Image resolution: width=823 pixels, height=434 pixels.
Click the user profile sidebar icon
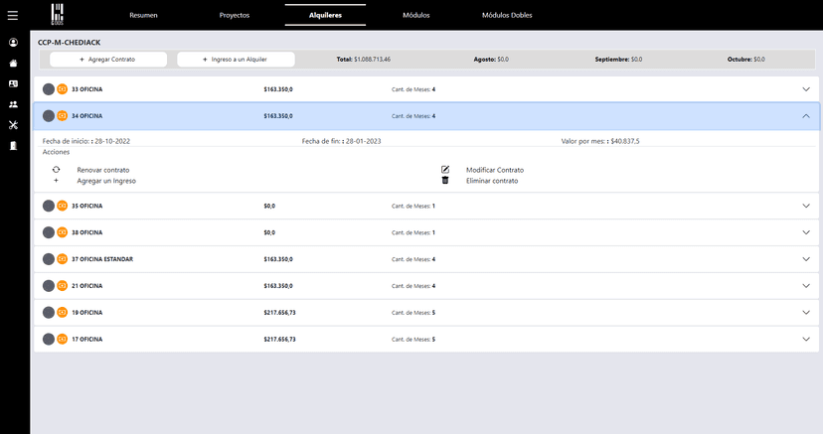[x=13, y=43]
